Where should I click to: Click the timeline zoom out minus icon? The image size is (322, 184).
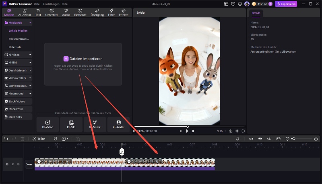pyautogui.click(x=287, y=139)
